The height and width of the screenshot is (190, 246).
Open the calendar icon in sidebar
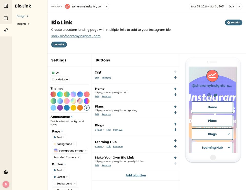(6, 18)
